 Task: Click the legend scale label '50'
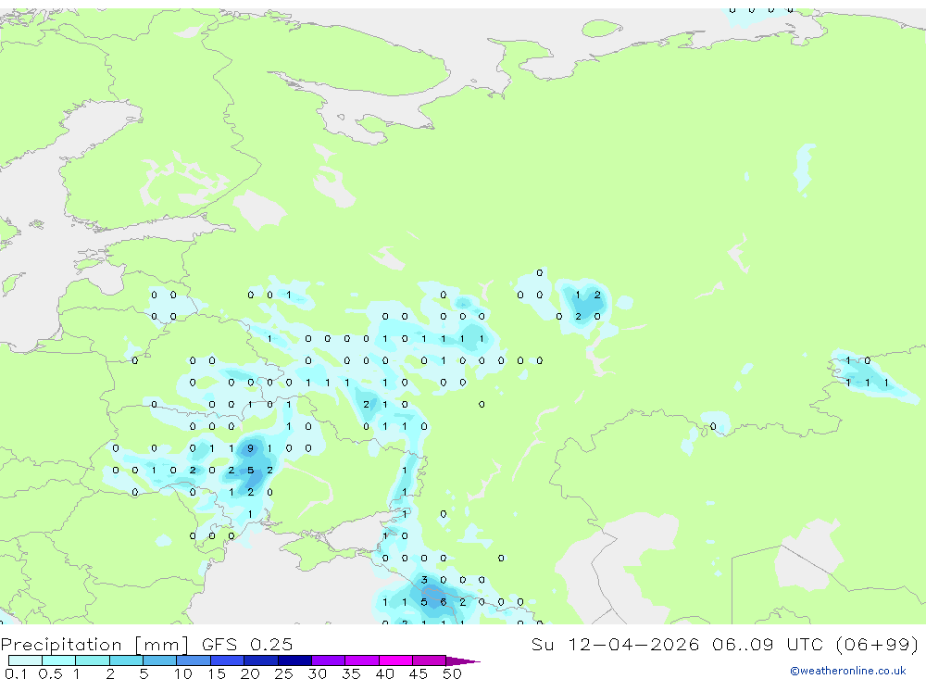point(452,673)
